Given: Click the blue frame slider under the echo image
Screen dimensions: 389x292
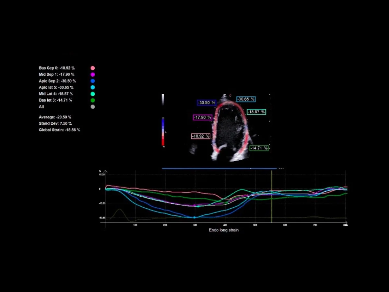Looking at the screenshot, I should pos(219,168).
